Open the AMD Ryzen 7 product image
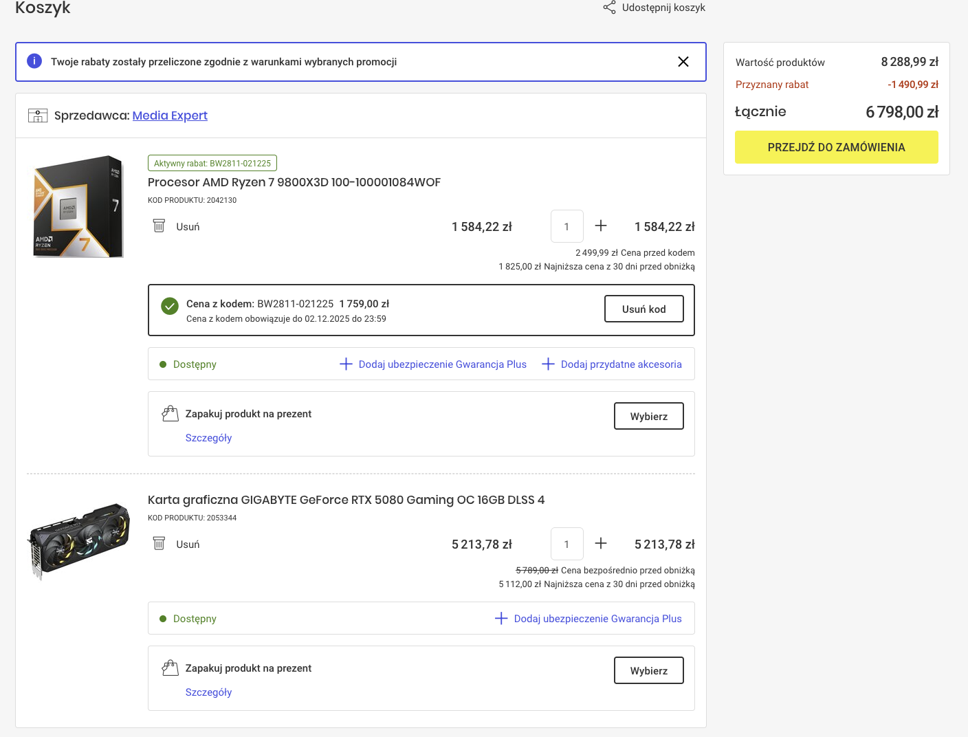 (x=78, y=206)
